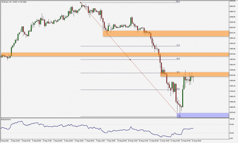Screen dimensions: 238x143
Task: Select the Fibonacci 23.6 level label
Action: tap(178, 89)
